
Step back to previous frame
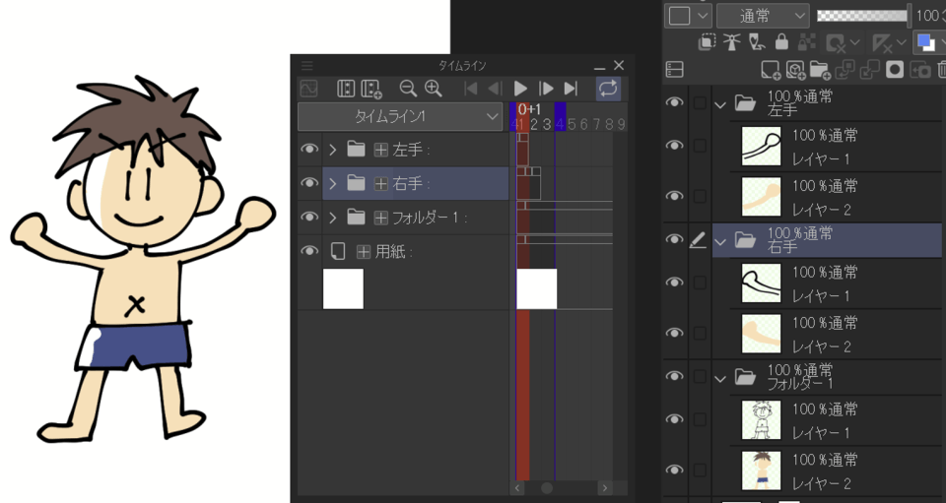click(495, 89)
